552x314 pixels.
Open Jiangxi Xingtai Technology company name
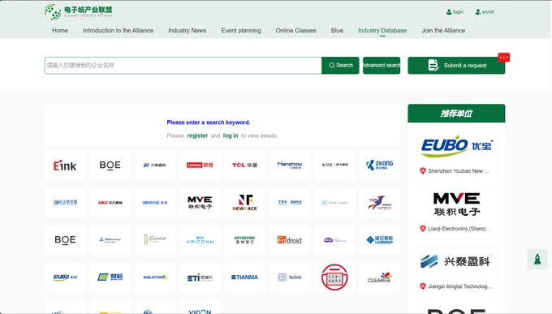point(460,286)
